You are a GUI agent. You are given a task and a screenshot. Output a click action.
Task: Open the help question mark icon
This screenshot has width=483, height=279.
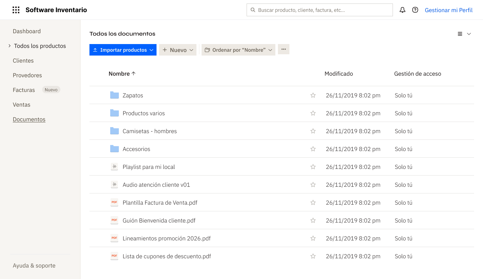(415, 10)
